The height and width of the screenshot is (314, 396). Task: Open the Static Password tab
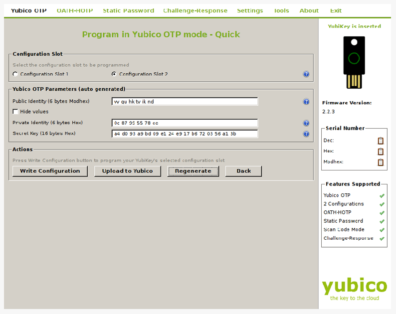tap(128, 10)
